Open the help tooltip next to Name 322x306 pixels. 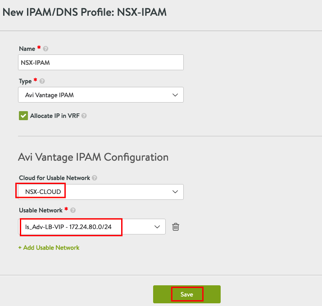click(x=45, y=49)
